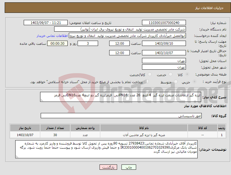The height and width of the screenshot is (175, 231).
Task: Click the announcement date 1403/09/07 - 11:21 field
Action: (46, 23)
